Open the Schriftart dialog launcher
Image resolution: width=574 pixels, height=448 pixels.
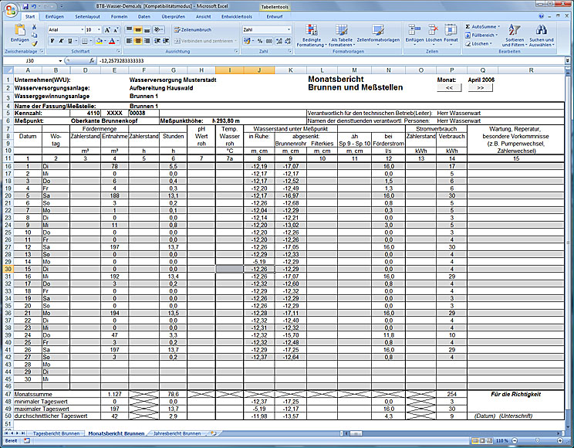coord(118,51)
